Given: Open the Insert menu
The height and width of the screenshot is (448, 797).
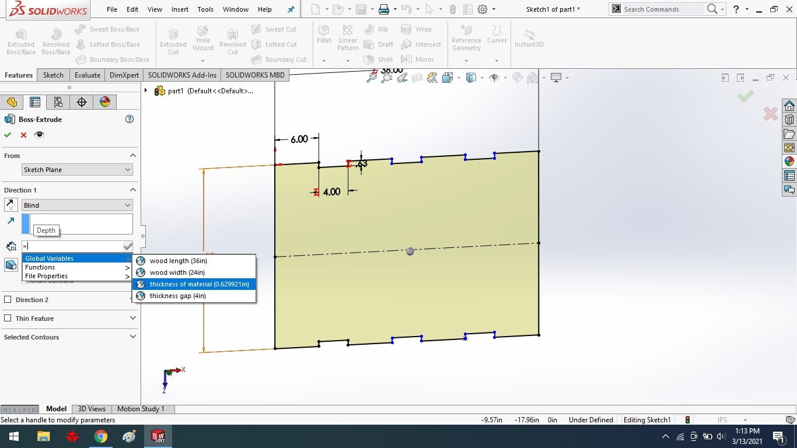Looking at the screenshot, I should pyautogui.click(x=180, y=9).
